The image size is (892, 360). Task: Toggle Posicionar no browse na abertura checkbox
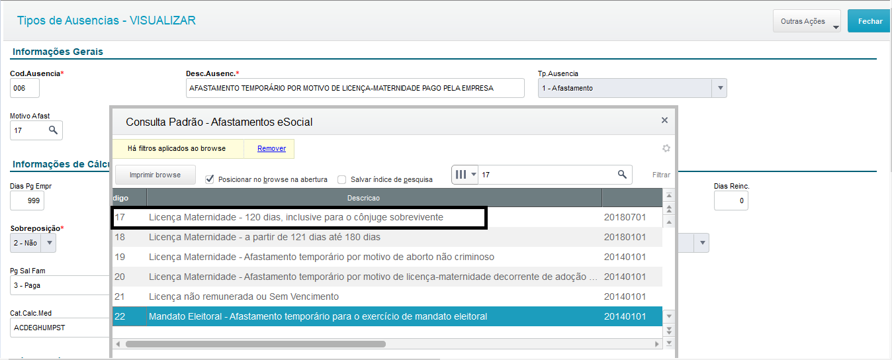coord(210,179)
